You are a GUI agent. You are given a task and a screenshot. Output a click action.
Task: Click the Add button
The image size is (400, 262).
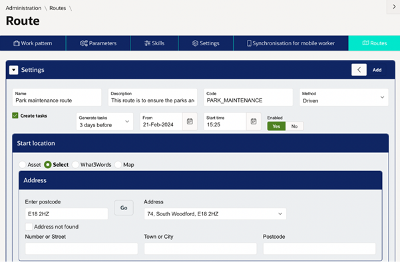tap(377, 70)
